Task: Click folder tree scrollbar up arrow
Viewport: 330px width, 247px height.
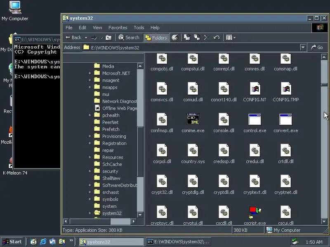Action: (x=140, y=66)
